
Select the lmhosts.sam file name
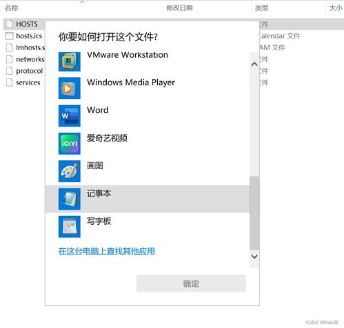(30, 47)
